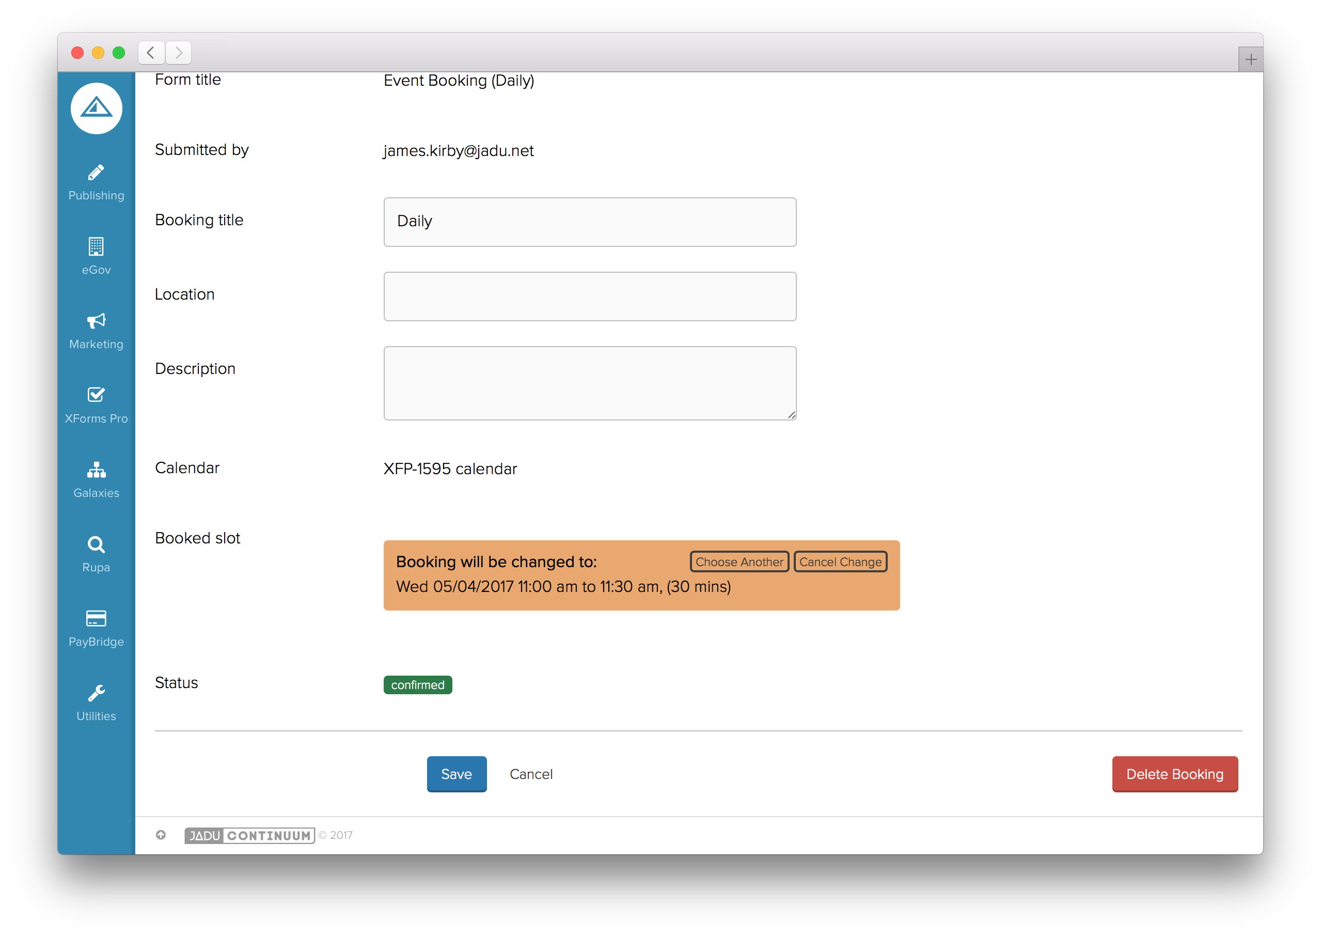
Task: Click the Booked slot label
Action: point(197,538)
